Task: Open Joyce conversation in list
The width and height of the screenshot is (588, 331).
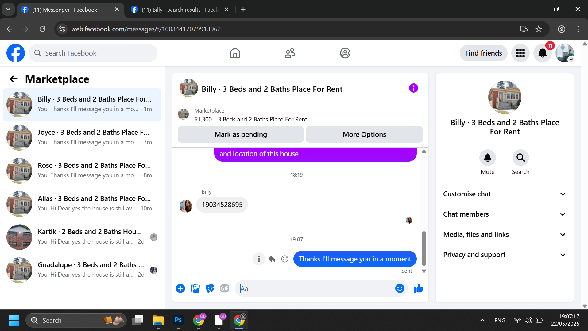Action: (82, 138)
